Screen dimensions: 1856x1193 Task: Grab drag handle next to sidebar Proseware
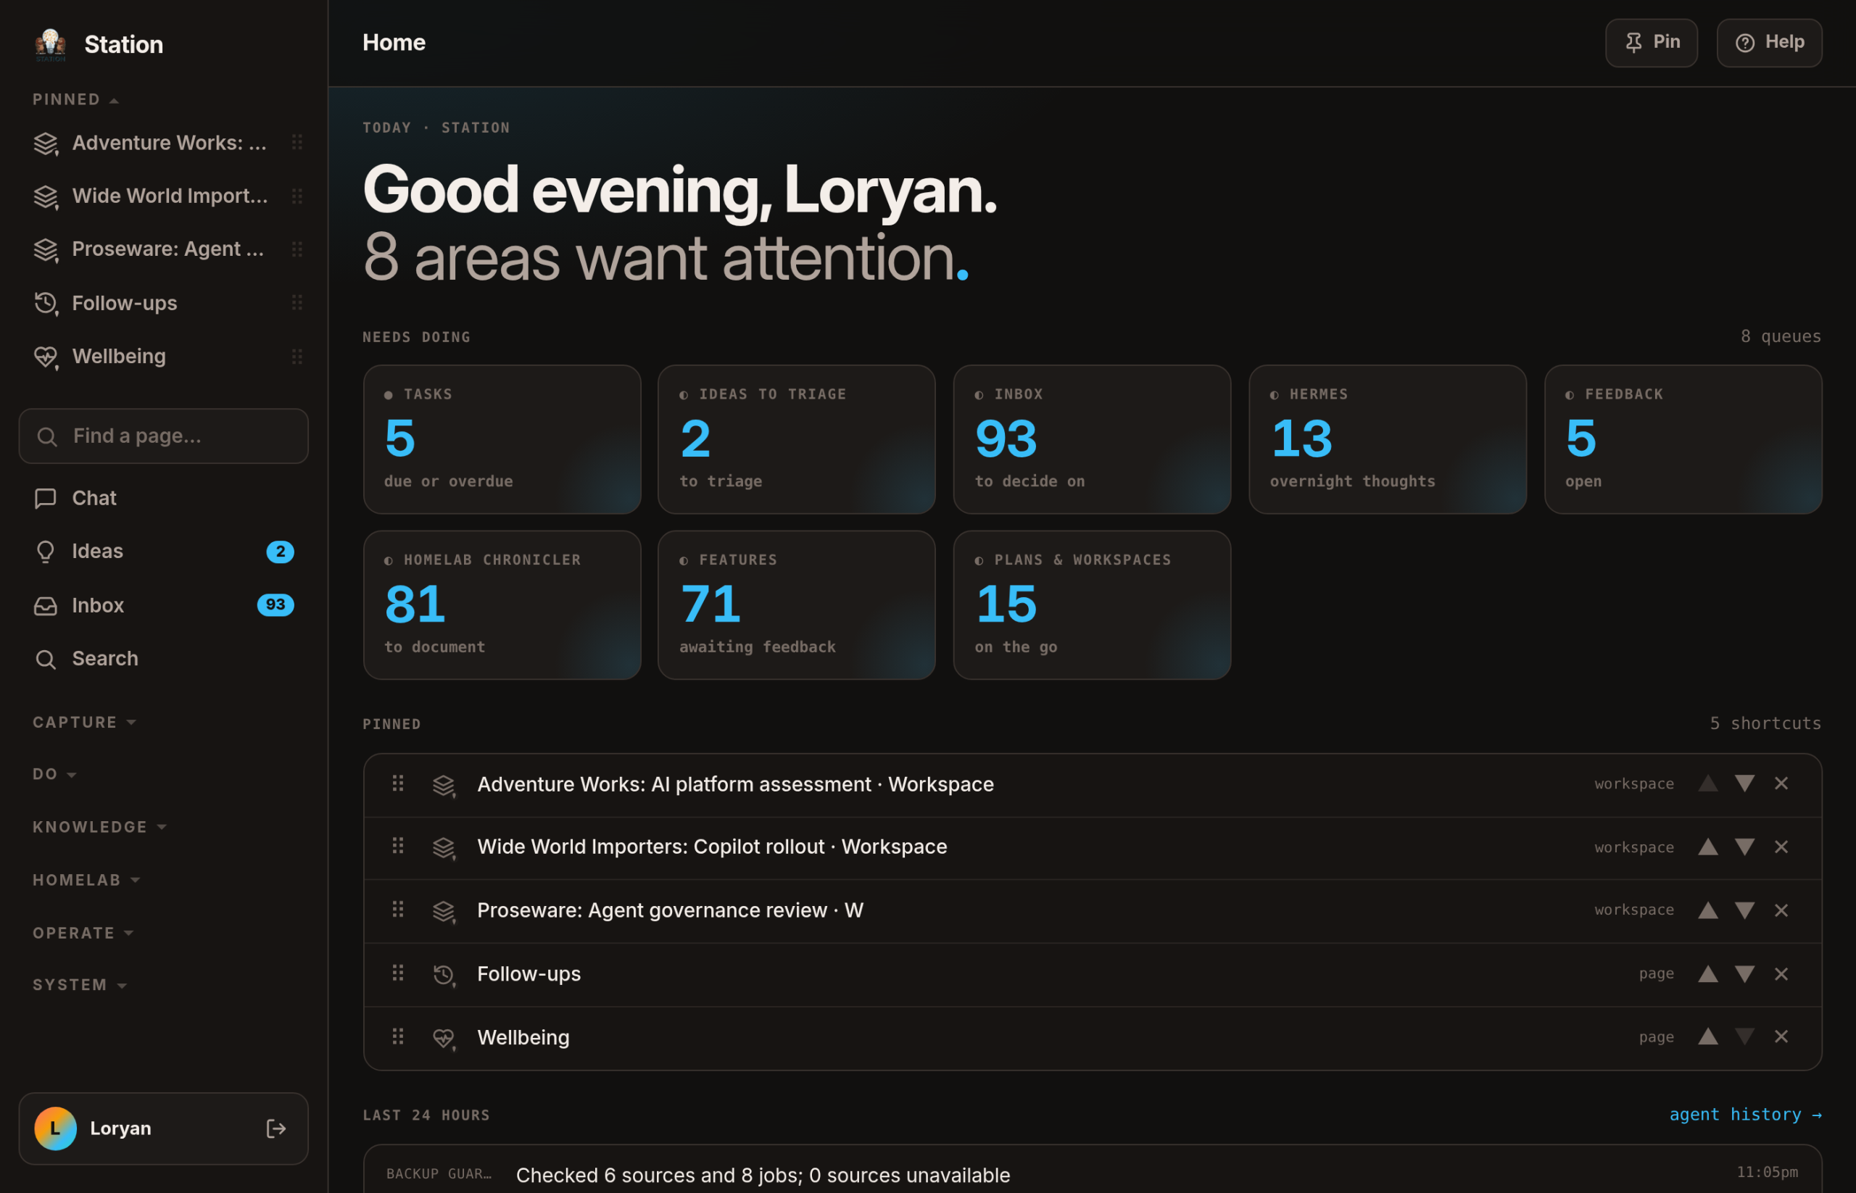point(297,249)
